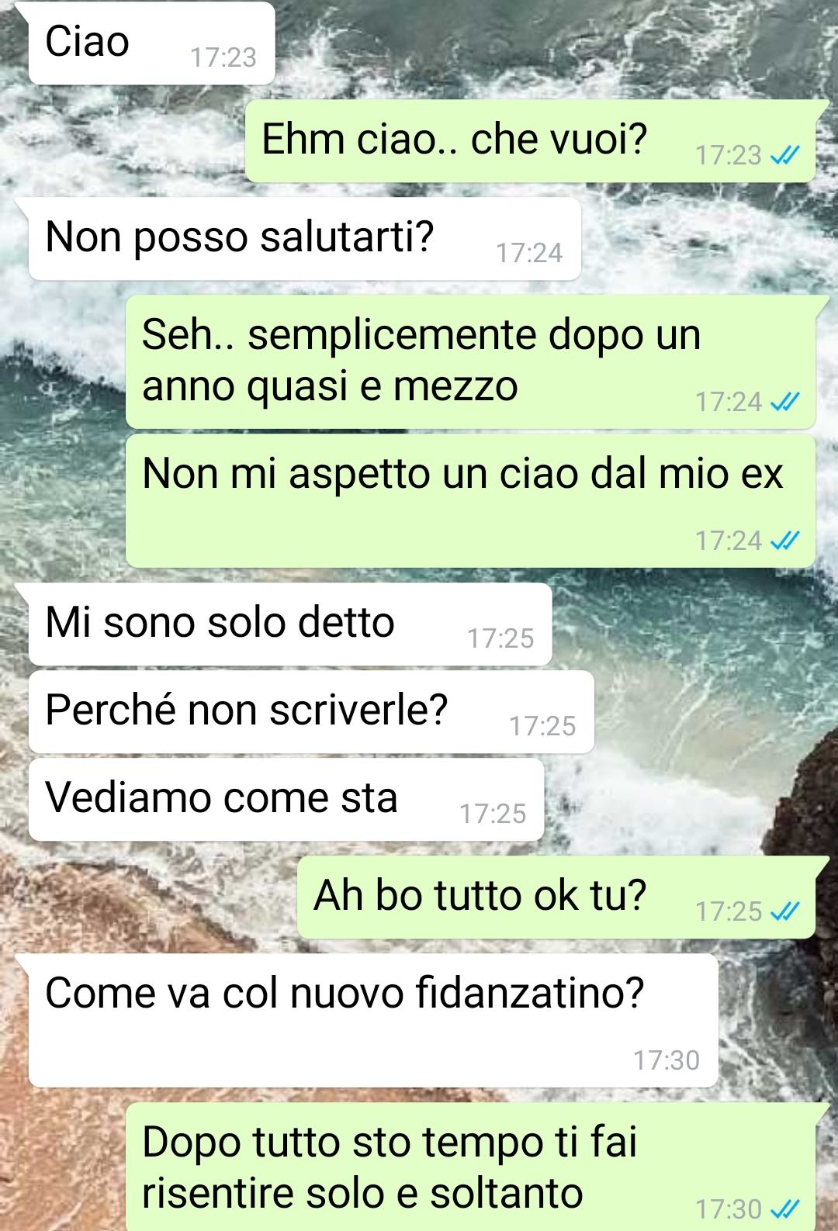The width and height of the screenshot is (838, 1231).
Task: Click the blue double ticks beside "anno quasi e mezzo"
Action: click(784, 403)
